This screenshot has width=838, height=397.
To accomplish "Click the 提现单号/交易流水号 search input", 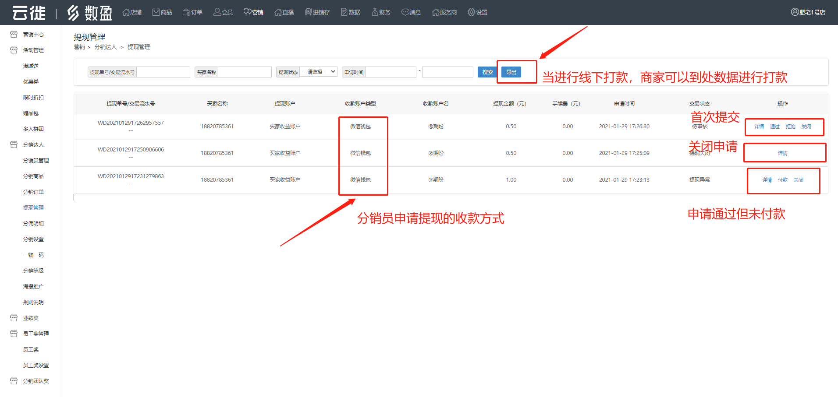I will coord(163,72).
